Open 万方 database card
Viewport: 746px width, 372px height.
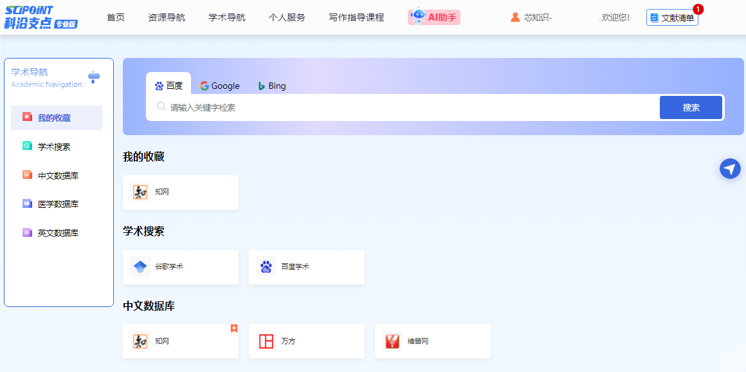(307, 342)
